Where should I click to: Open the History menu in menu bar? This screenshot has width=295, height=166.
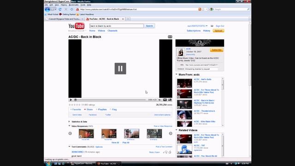coord(64,5)
